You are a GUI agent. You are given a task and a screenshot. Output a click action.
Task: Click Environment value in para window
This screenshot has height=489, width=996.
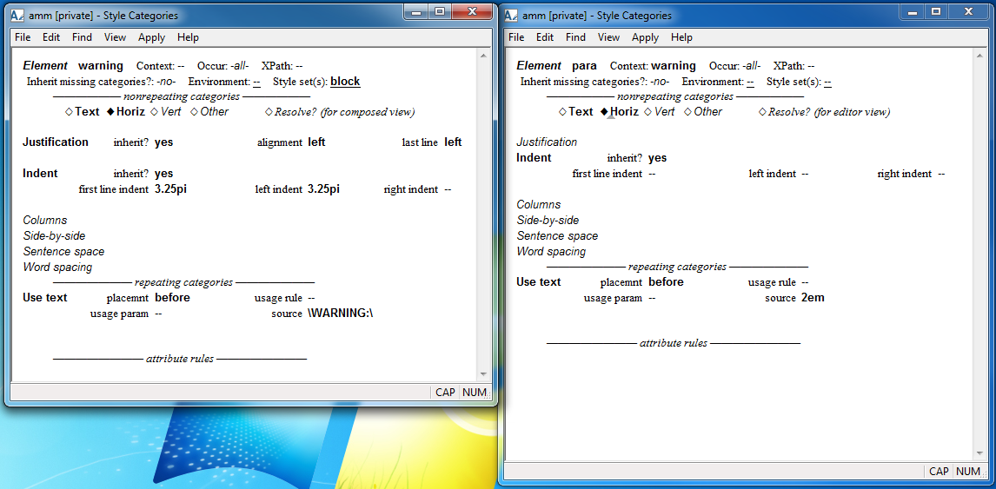(750, 82)
